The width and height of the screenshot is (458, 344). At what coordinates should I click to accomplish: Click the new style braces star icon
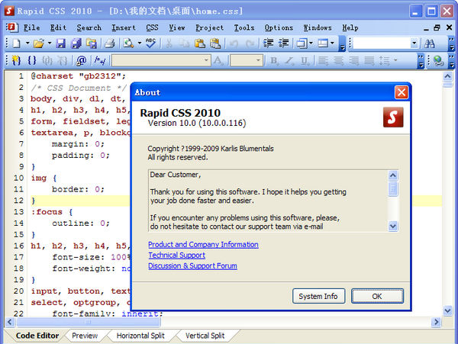[16, 60]
